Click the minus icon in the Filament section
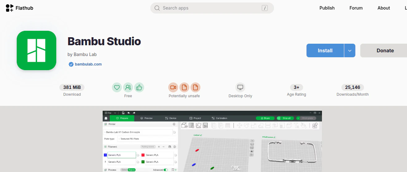The width and height of the screenshot is (407, 172). coord(164,147)
